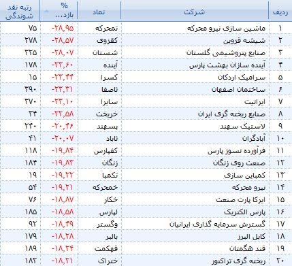Click the symbol آینده
This screenshot has height=266, width=292.
pyautogui.click(x=110, y=65)
